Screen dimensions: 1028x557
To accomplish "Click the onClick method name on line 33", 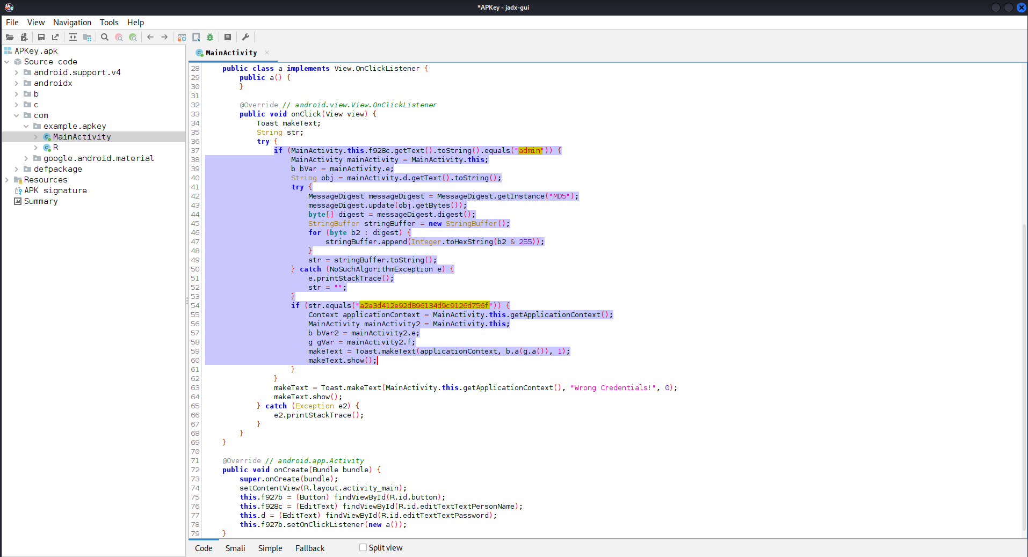I will [306, 114].
